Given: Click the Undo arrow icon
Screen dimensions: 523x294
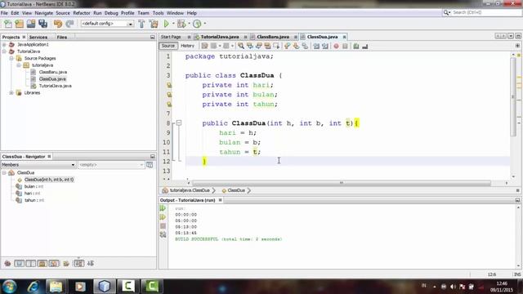Looking at the screenshot, I should pyautogui.click(x=58, y=24).
